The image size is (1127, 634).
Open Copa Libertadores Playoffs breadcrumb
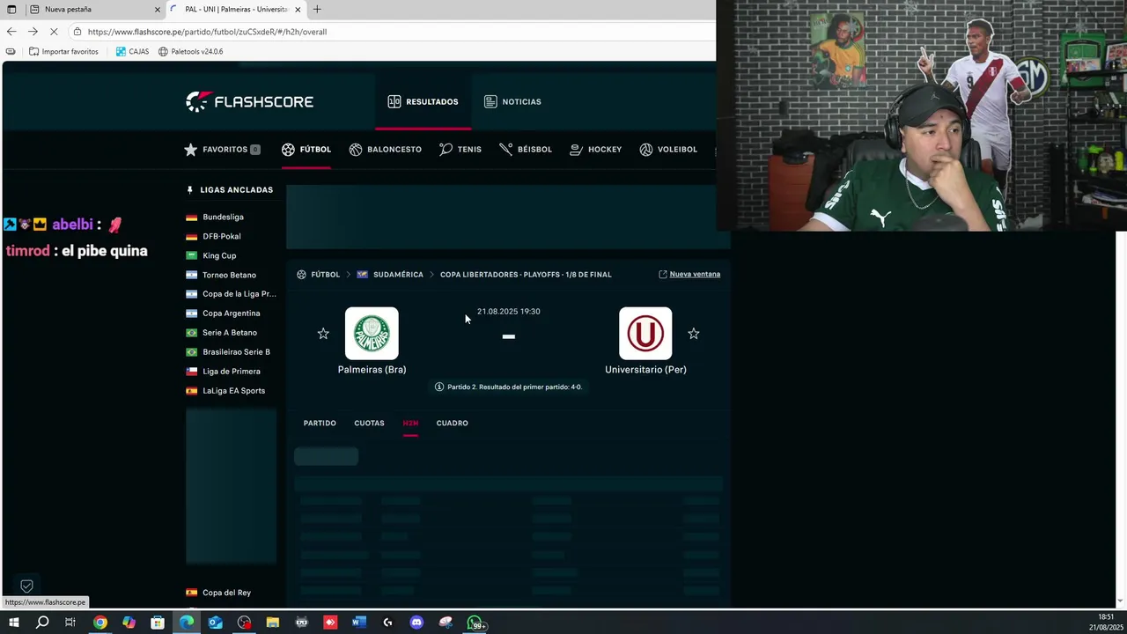(x=526, y=275)
